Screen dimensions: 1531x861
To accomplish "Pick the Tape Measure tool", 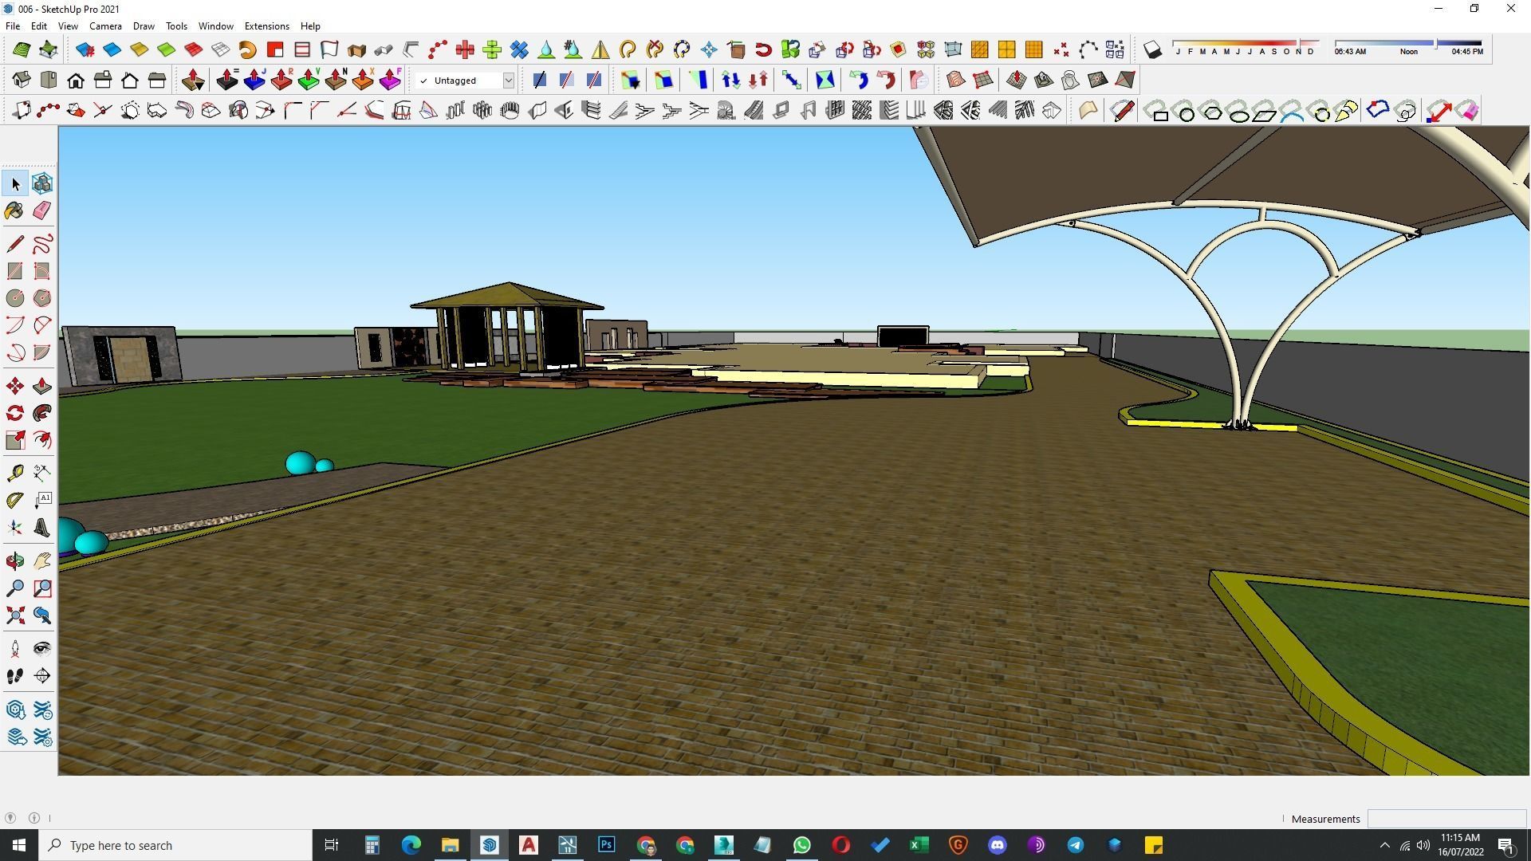I will point(14,474).
